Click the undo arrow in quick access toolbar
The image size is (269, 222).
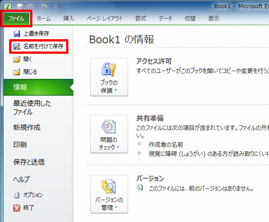point(30,6)
